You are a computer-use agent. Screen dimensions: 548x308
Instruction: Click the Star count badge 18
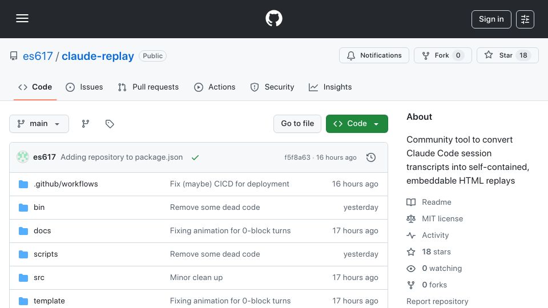(x=523, y=55)
